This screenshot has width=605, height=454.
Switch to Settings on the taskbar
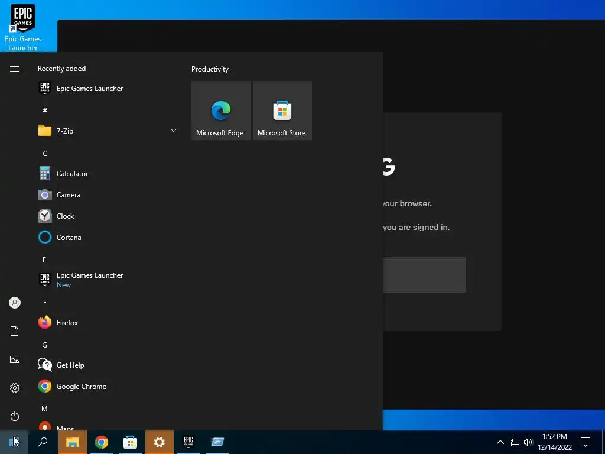(x=160, y=442)
